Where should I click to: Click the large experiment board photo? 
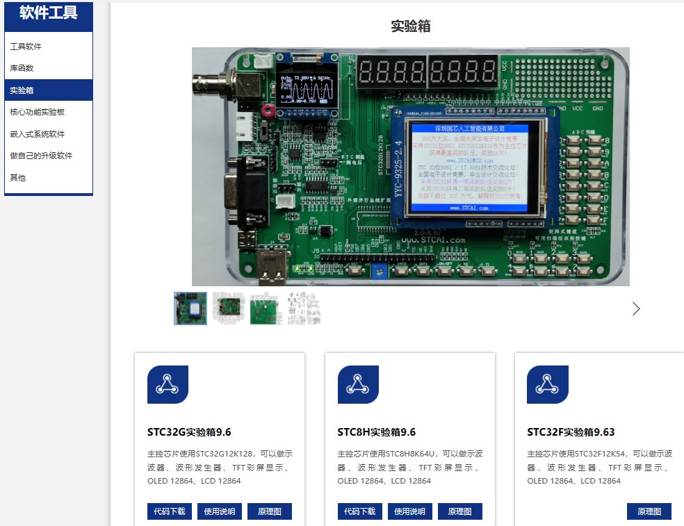click(x=411, y=167)
